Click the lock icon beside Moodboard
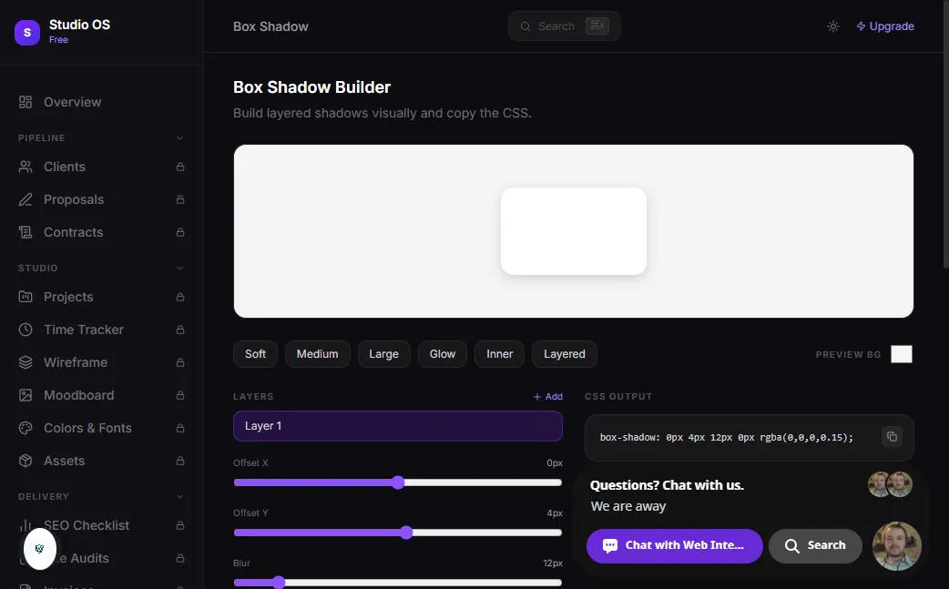 coord(179,395)
